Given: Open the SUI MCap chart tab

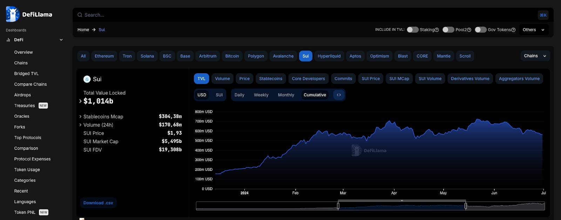Looking at the screenshot, I should point(399,79).
